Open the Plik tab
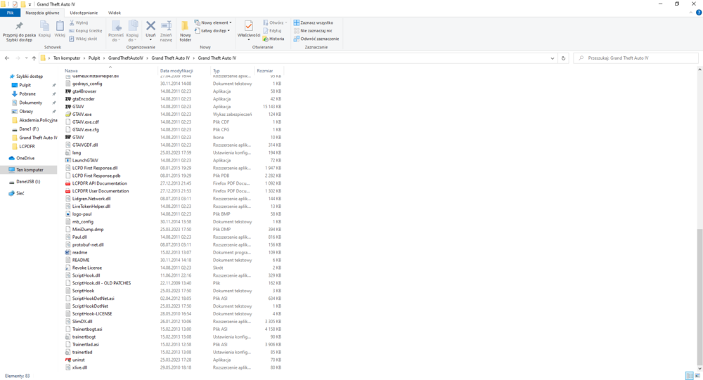 pos(10,13)
